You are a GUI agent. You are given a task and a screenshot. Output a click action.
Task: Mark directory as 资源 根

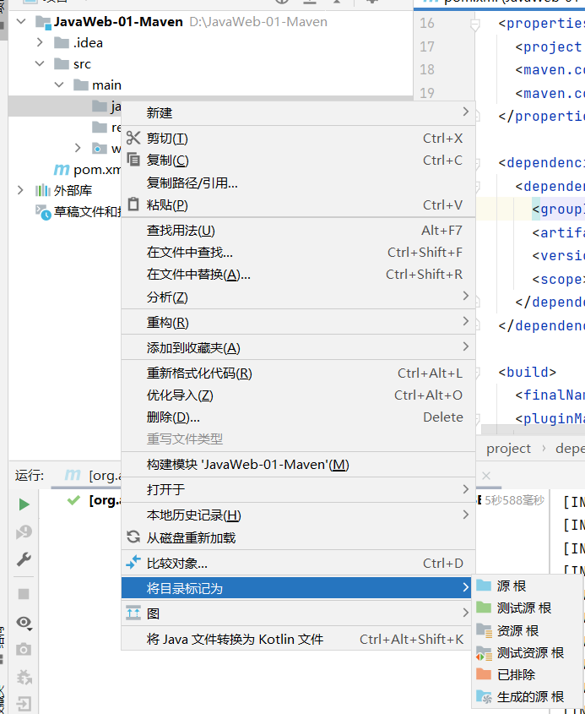click(528, 630)
